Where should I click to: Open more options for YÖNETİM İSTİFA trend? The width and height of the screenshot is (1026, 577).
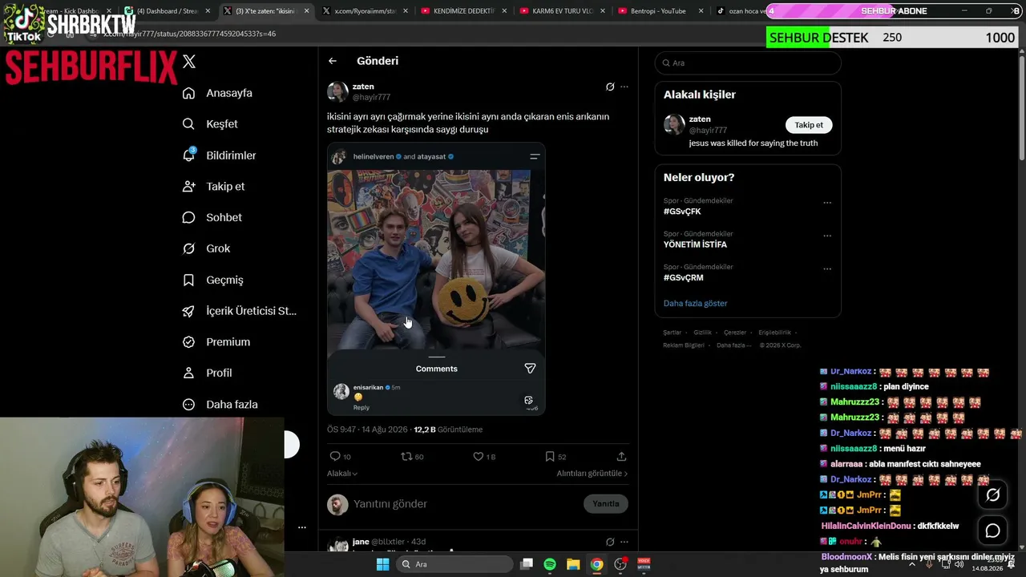(827, 236)
